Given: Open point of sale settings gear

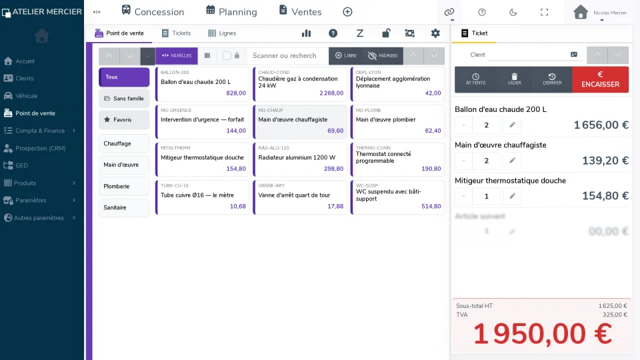Looking at the screenshot, I should click(x=435, y=33).
